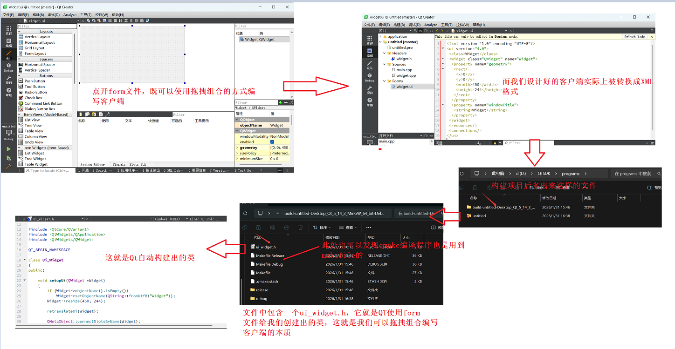Go forward with the right arrow above XML editor

tap(442, 31)
